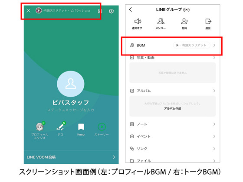Tap the File folder icon

coord(132,161)
